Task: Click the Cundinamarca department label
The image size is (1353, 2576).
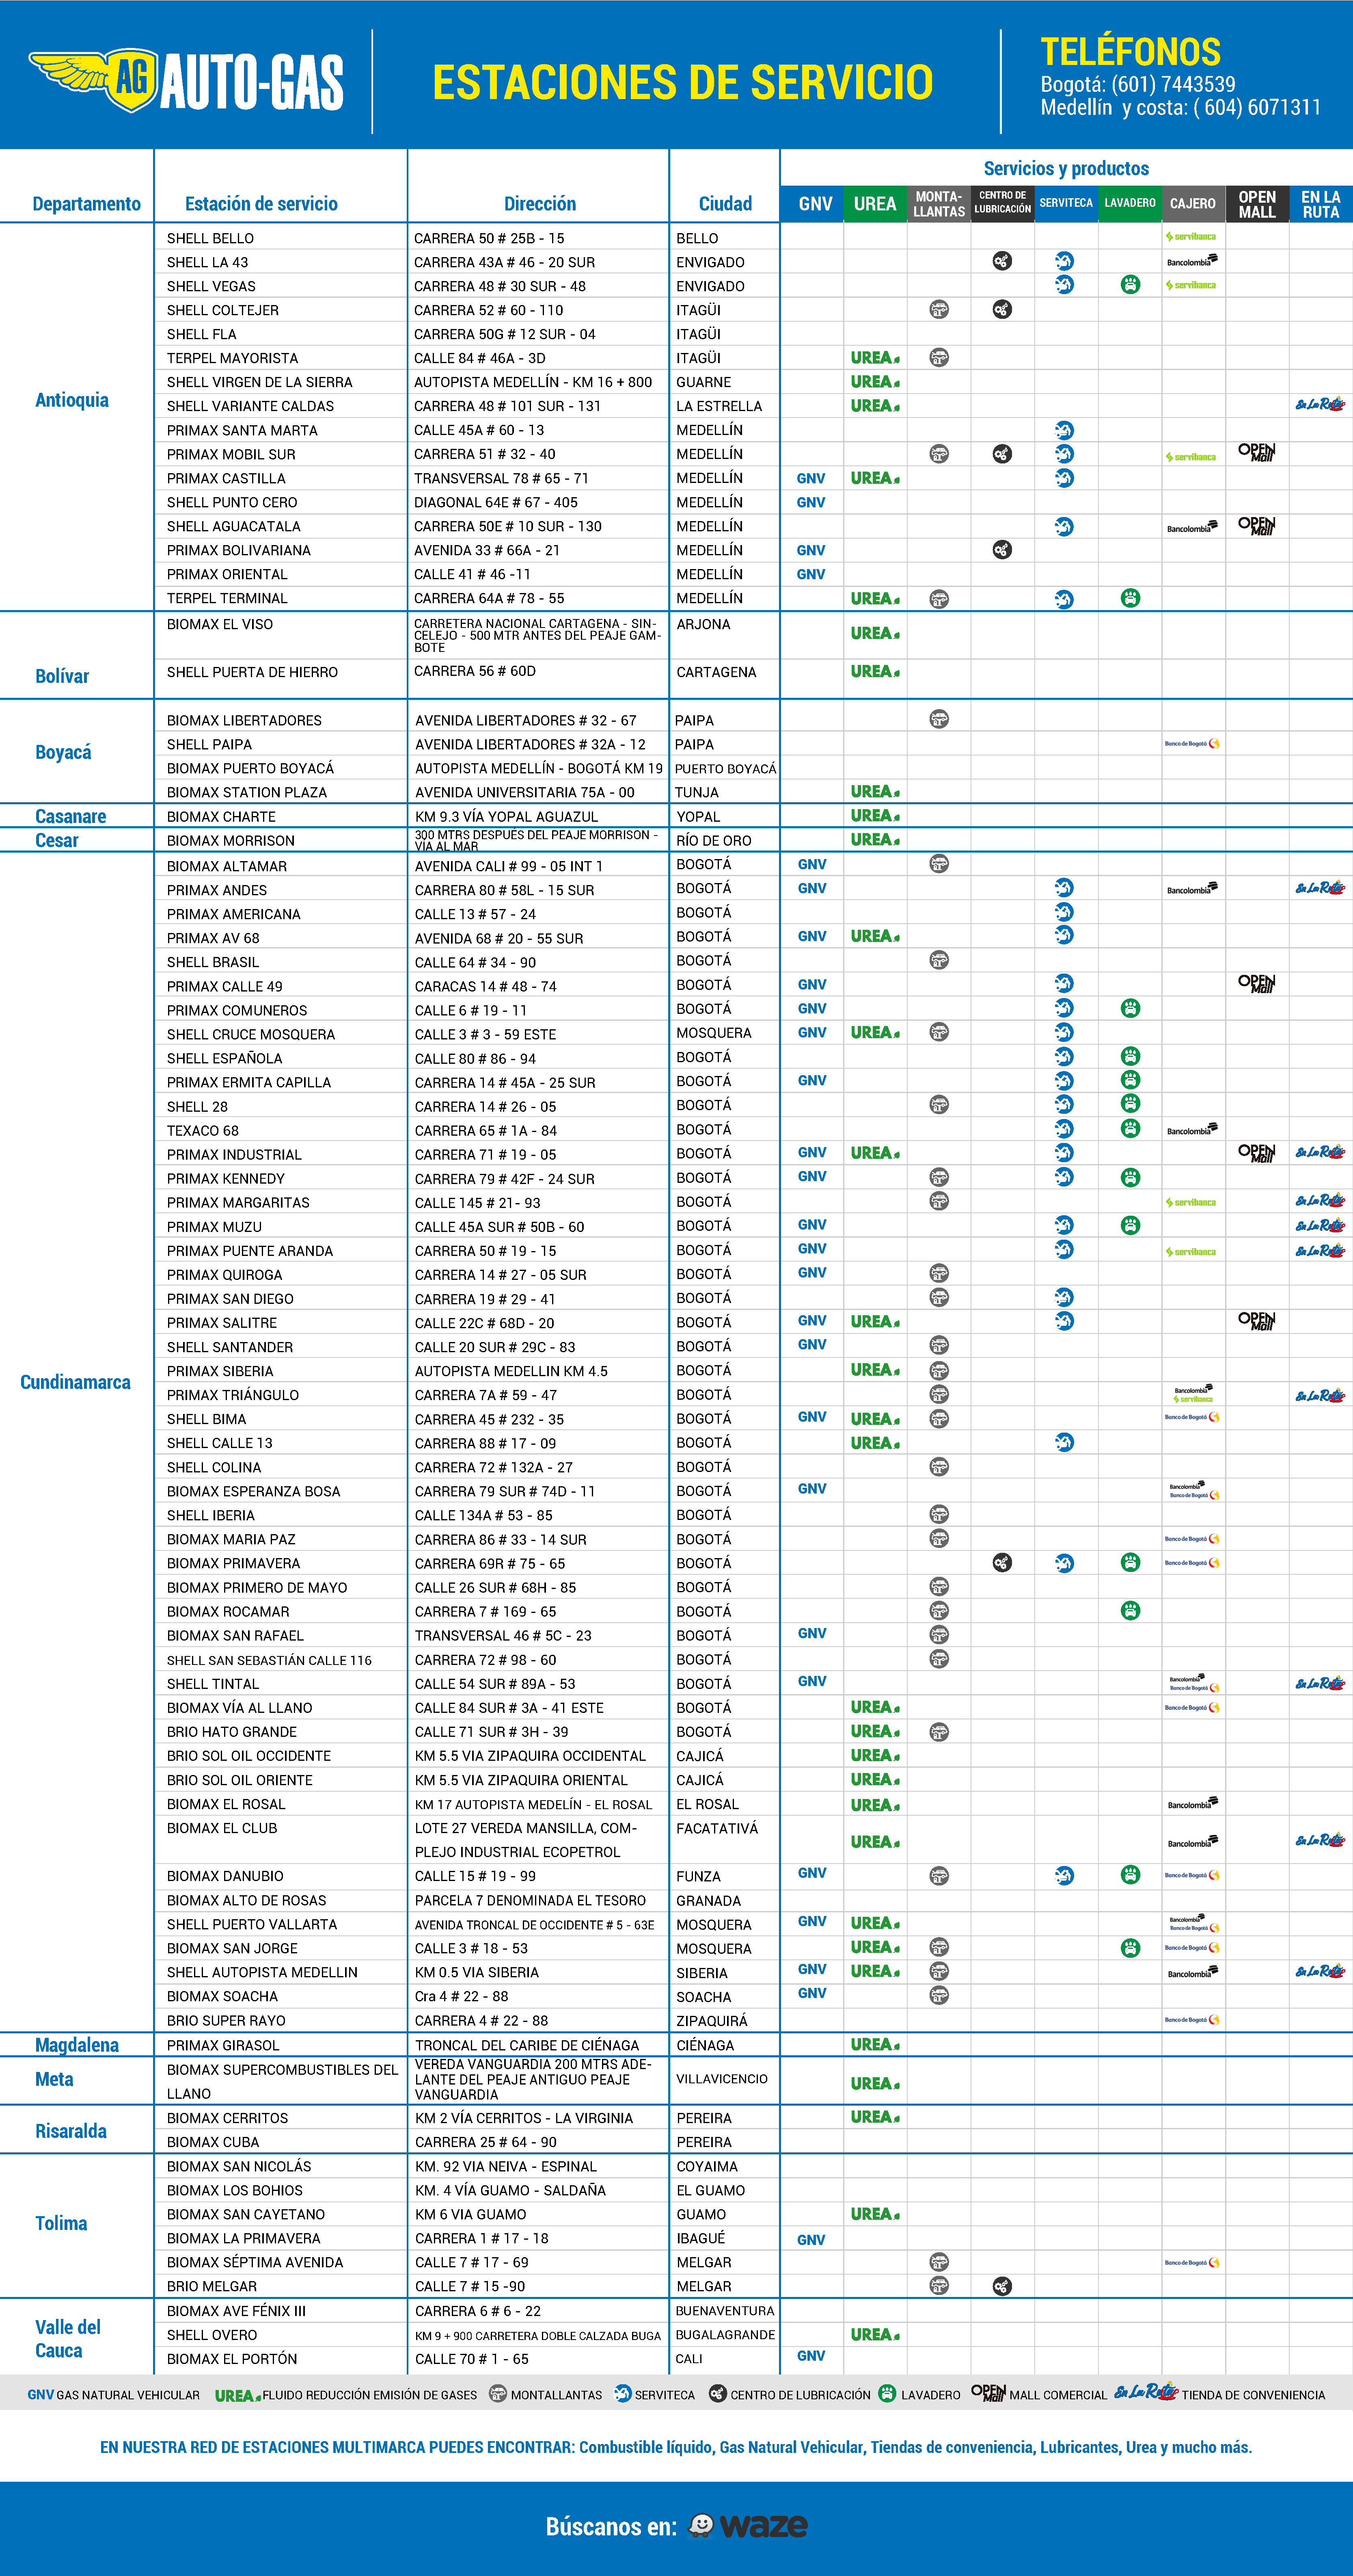Action: [75, 1382]
